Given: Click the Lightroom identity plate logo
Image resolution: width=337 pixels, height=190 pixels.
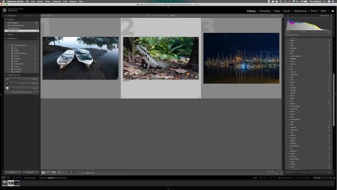Looking at the screenshot, I should point(5,10).
